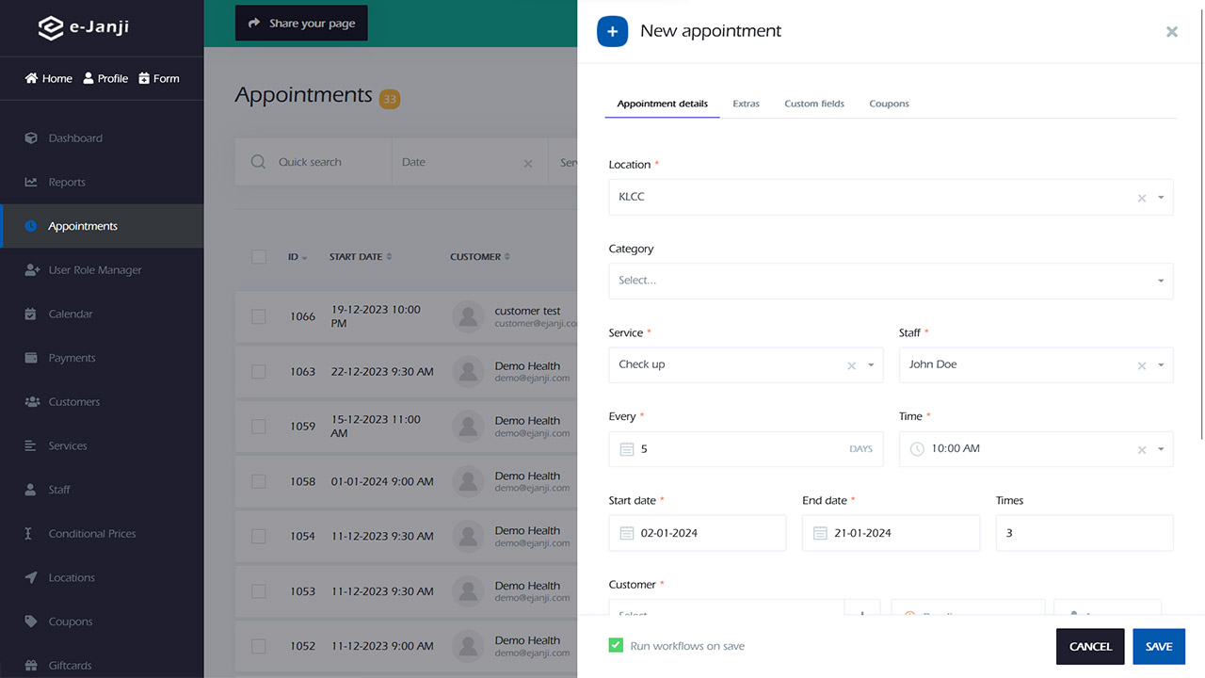1205x678 pixels.
Task: Open the Dashboard sidebar item
Action: [102, 138]
